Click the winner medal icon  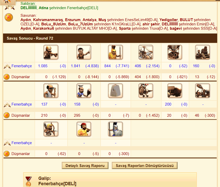click(x=28, y=181)
